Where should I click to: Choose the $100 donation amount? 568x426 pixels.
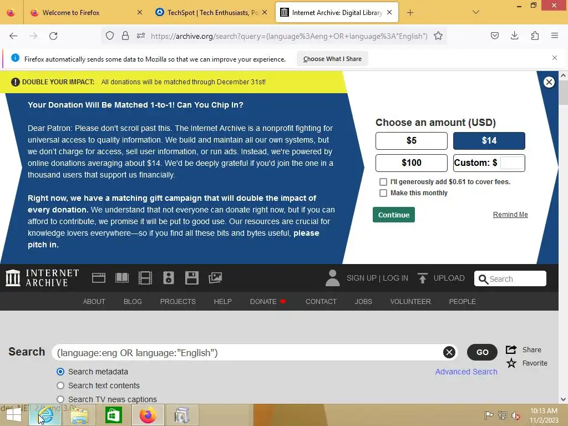(x=412, y=163)
